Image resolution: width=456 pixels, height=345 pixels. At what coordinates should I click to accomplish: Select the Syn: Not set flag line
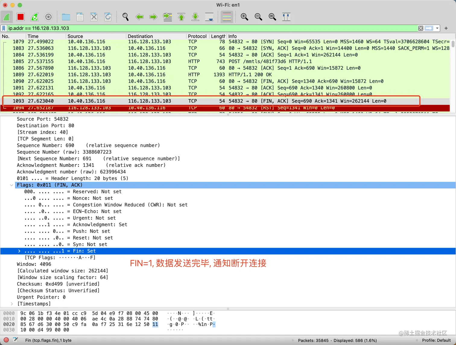(x=66, y=244)
